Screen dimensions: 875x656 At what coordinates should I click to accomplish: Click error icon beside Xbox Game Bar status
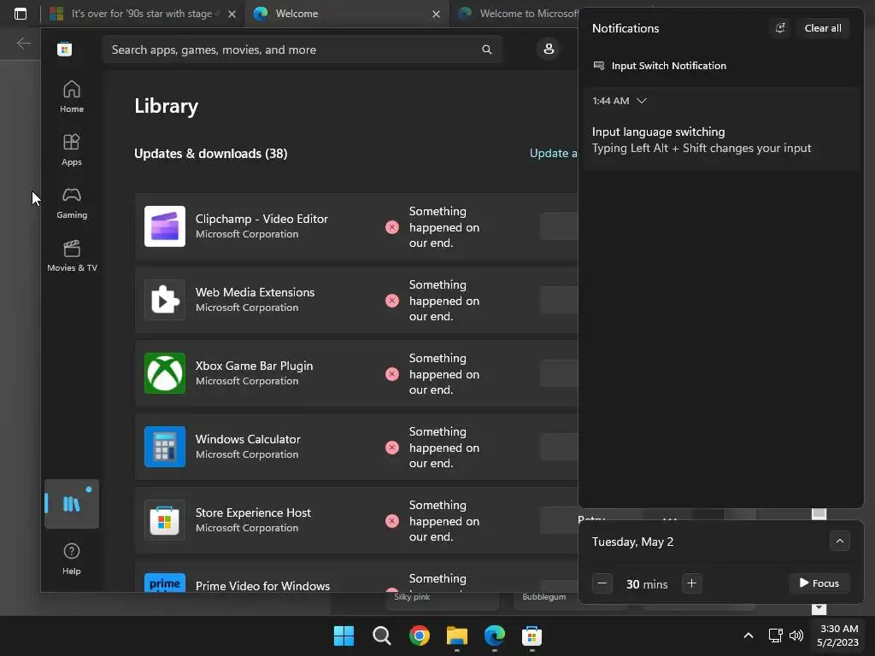[392, 374]
